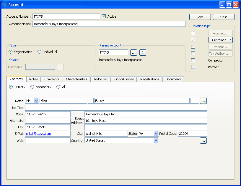This screenshot has width=241, height=186.
Task: Click the Parent Account question mark button
Action: tap(143, 53)
